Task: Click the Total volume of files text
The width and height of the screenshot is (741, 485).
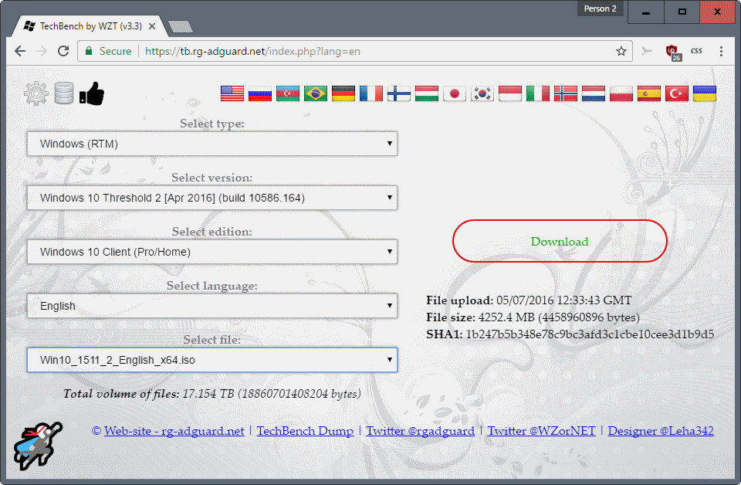Action: point(212,394)
